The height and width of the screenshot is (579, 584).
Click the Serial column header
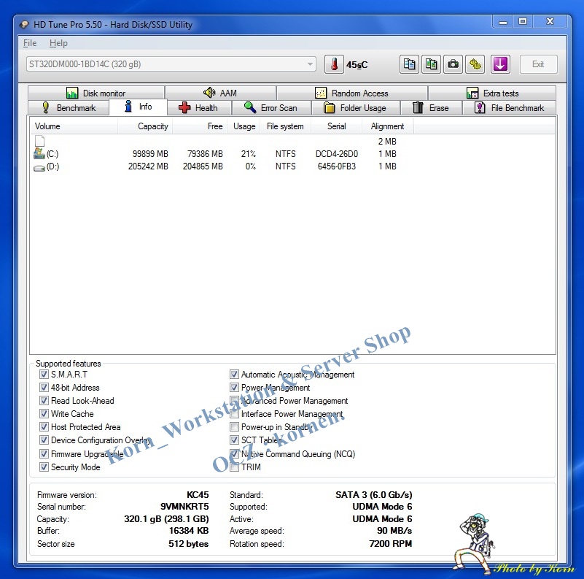(x=336, y=126)
